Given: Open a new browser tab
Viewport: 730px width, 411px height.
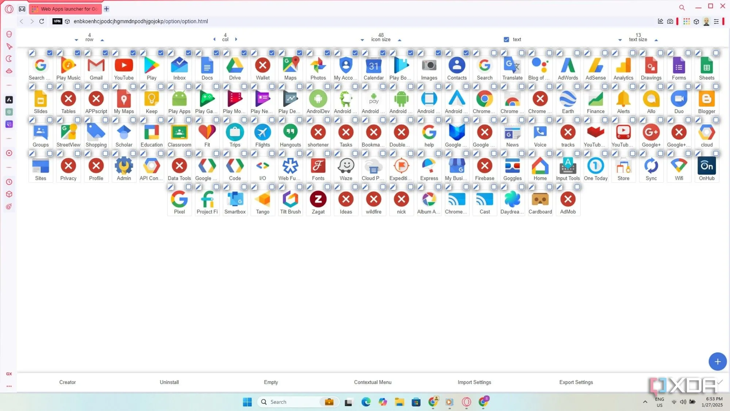Looking at the screenshot, I should 107,9.
